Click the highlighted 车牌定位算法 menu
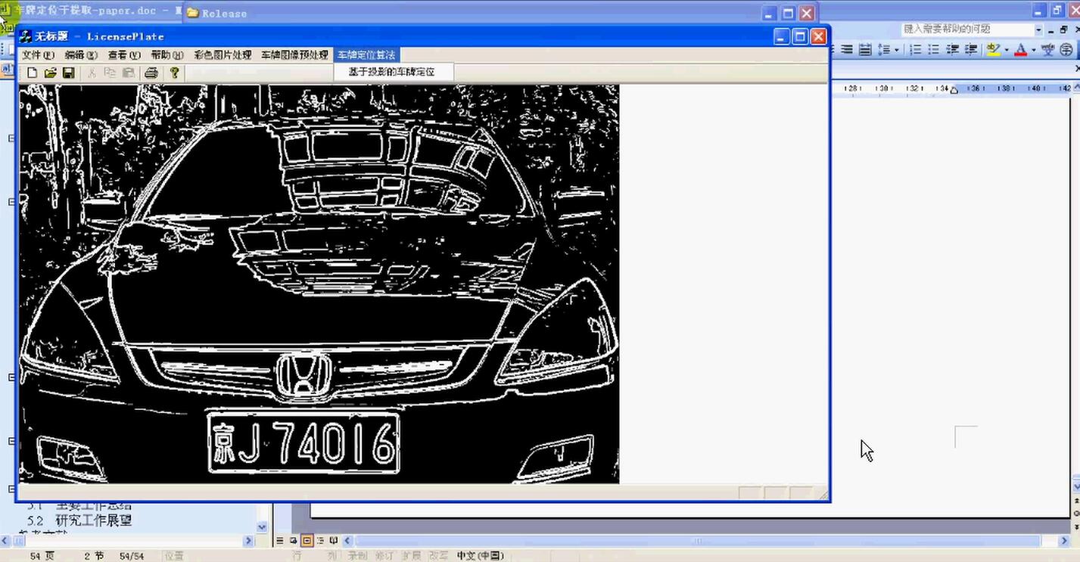This screenshot has height=562, width=1080. click(x=366, y=55)
